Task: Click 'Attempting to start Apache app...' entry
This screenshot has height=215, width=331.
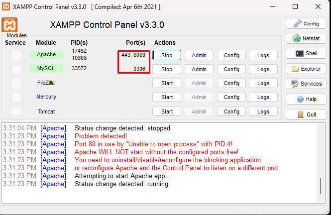Action: tap(122, 176)
